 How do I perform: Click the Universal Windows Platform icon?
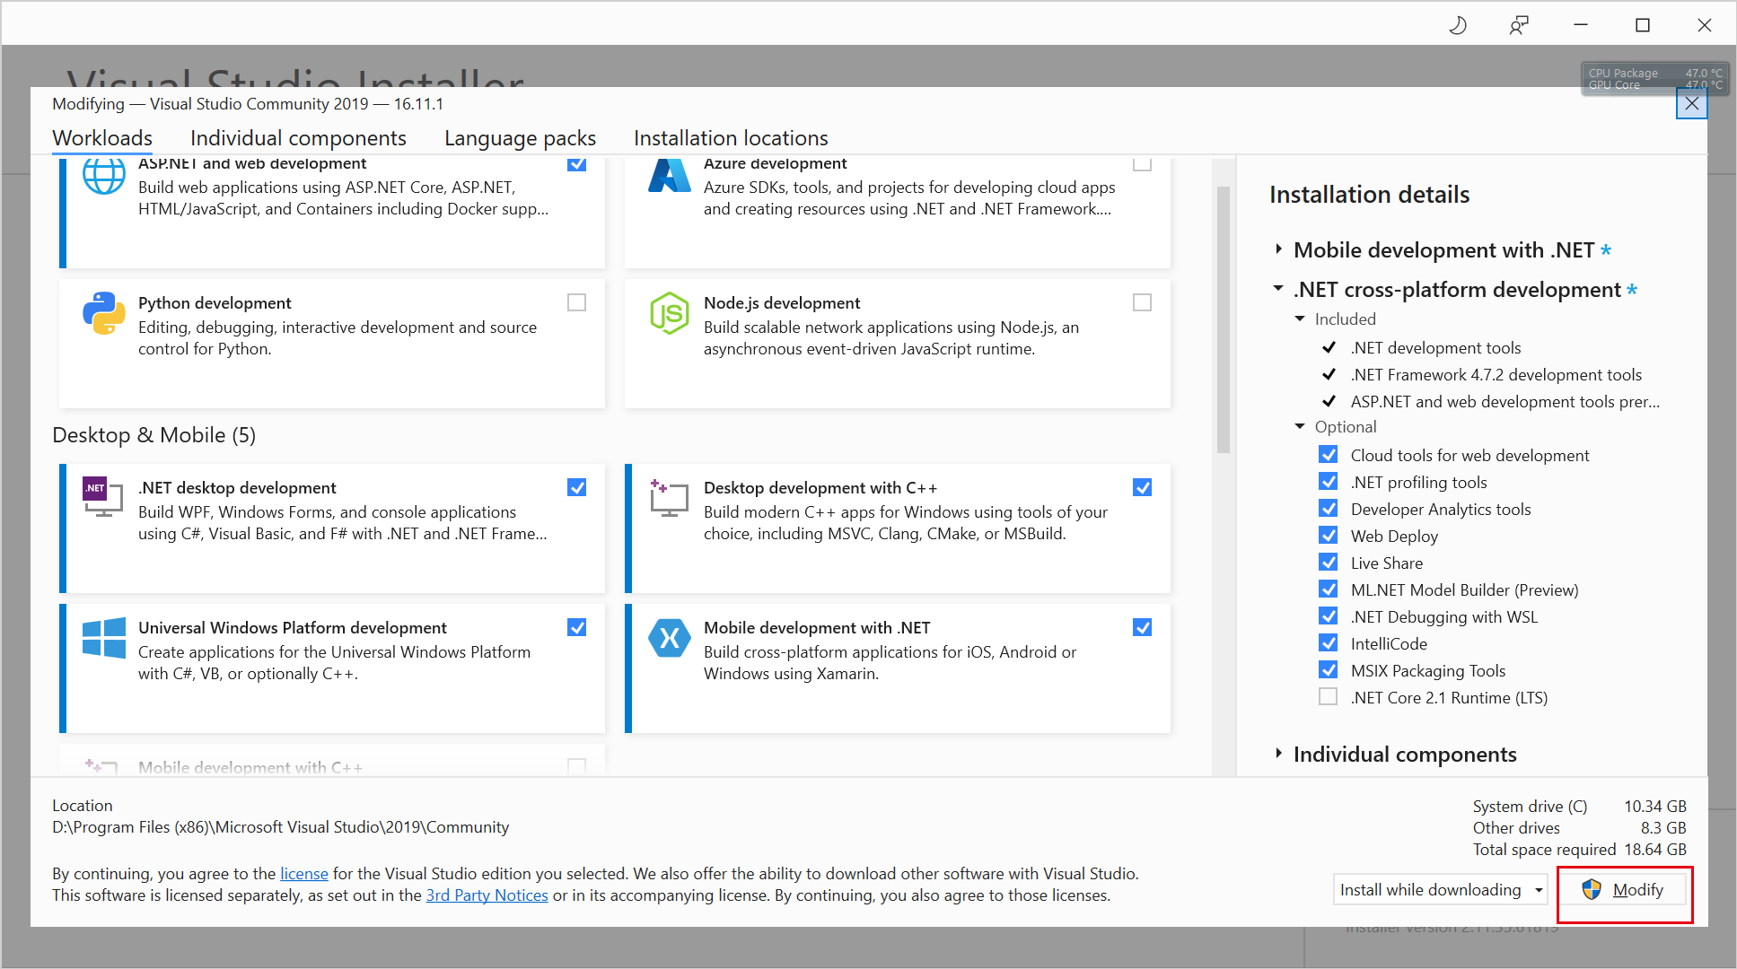click(104, 638)
